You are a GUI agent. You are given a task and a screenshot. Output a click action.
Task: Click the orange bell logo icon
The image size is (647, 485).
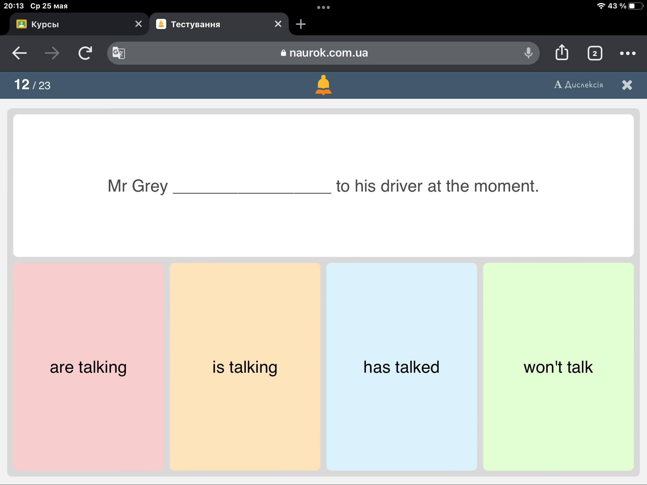tap(323, 85)
